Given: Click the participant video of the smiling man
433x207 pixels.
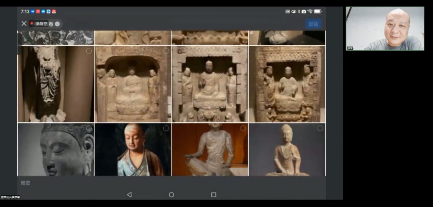Looking at the screenshot, I should [385, 28].
